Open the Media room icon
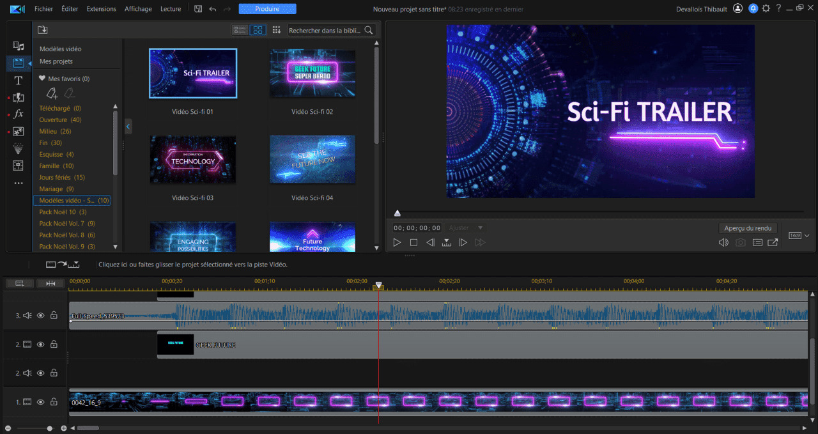Viewport: 818px width, 434px height. click(x=19, y=46)
